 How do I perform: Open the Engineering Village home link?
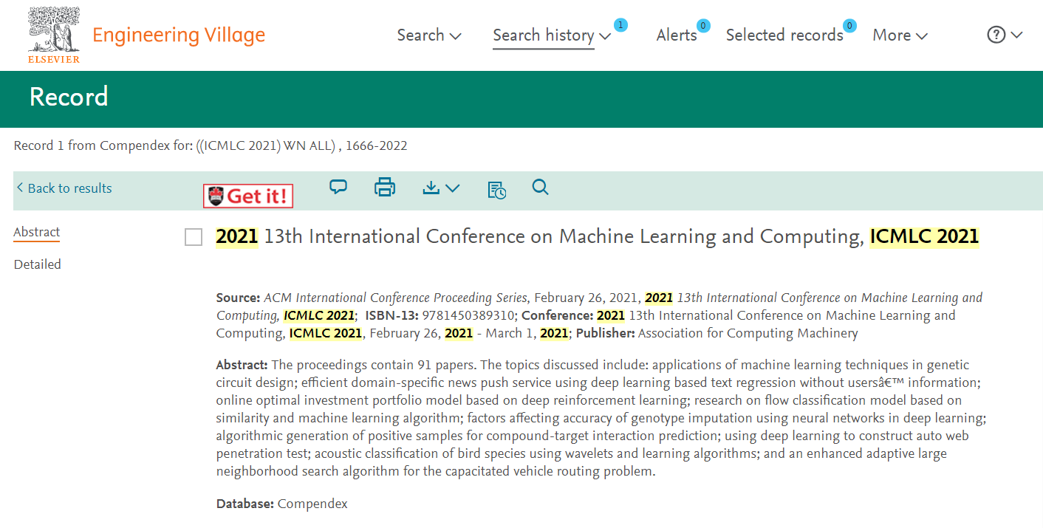[179, 35]
